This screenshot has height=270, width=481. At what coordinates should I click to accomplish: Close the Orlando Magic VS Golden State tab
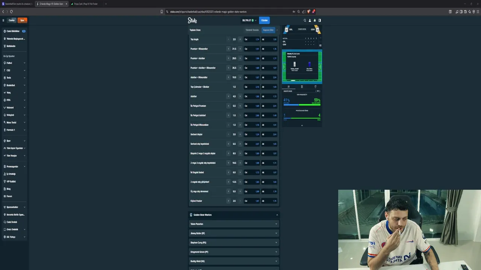point(67,4)
